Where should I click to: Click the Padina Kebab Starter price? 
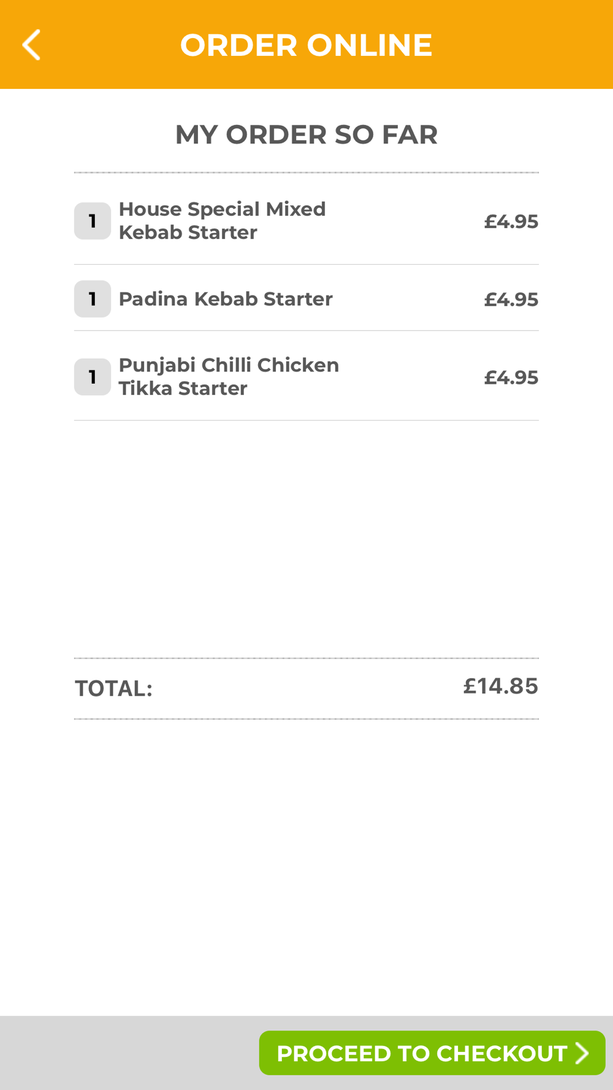pyautogui.click(x=511, y=299)
